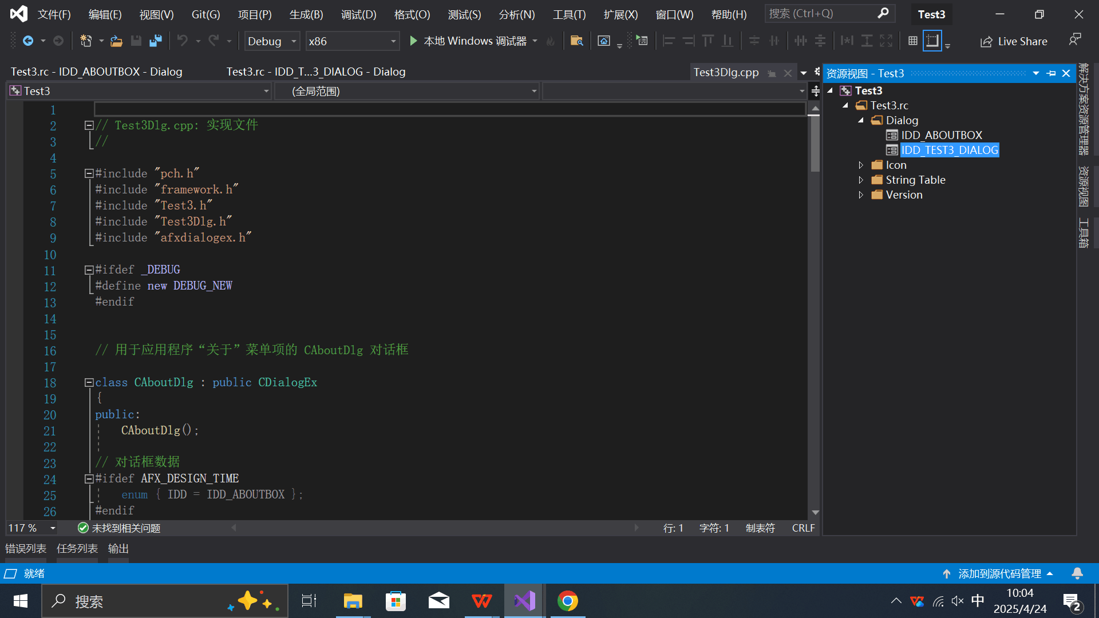The height and width of the screenshot is (618, 1099).
Task: Expand the String Table folder
Action: [861, 180]
